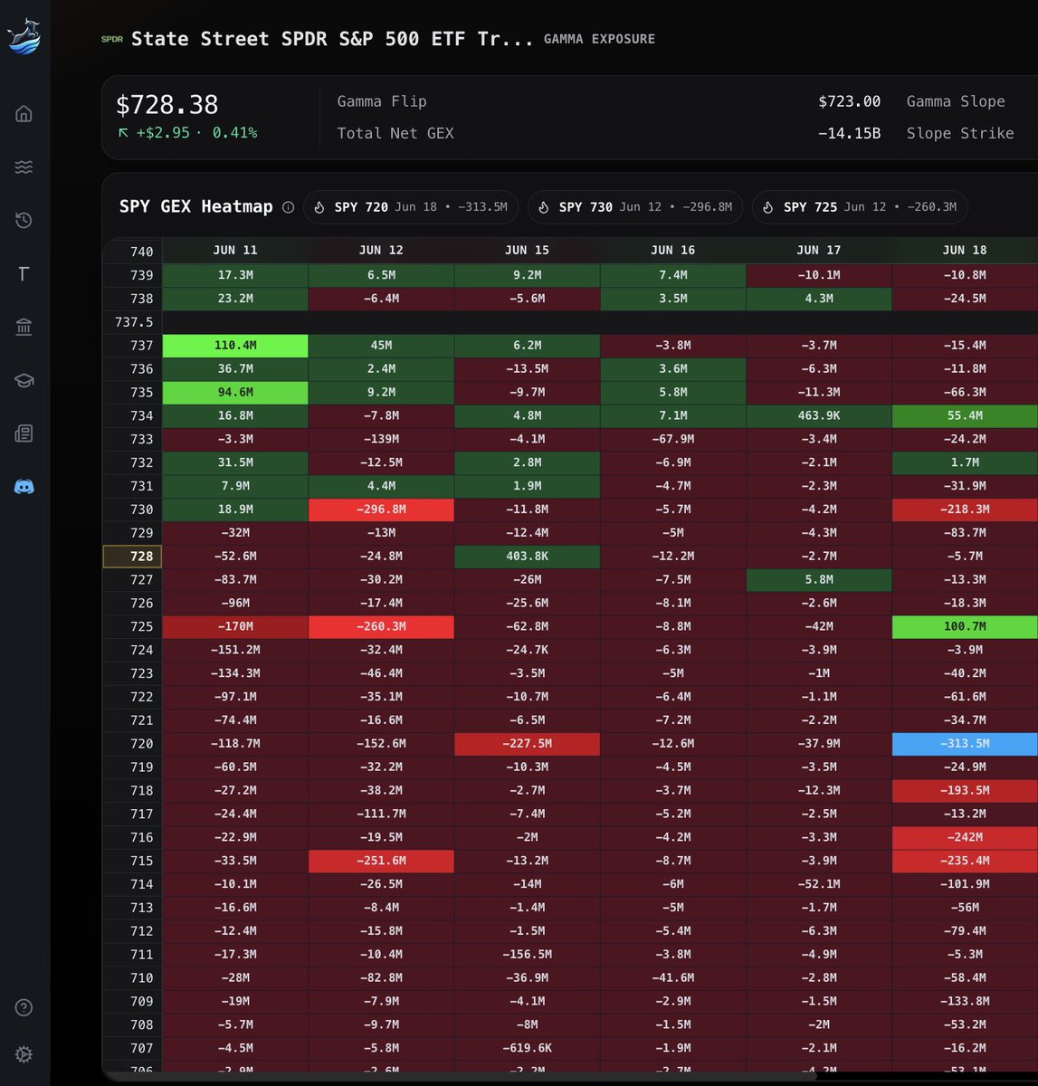
Task: Click the $728.38 price
Action: pos(167,105)
